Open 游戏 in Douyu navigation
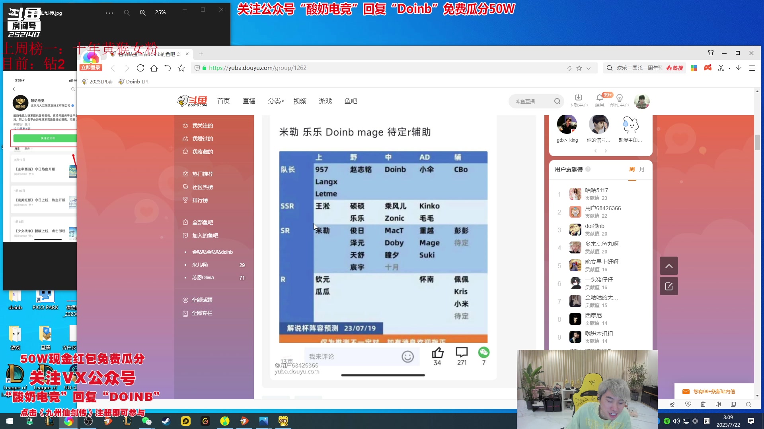 (x=325, y=101)
